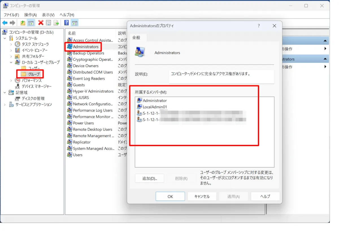Select the 全般 tab in properties dialog

tap(136, 37)
